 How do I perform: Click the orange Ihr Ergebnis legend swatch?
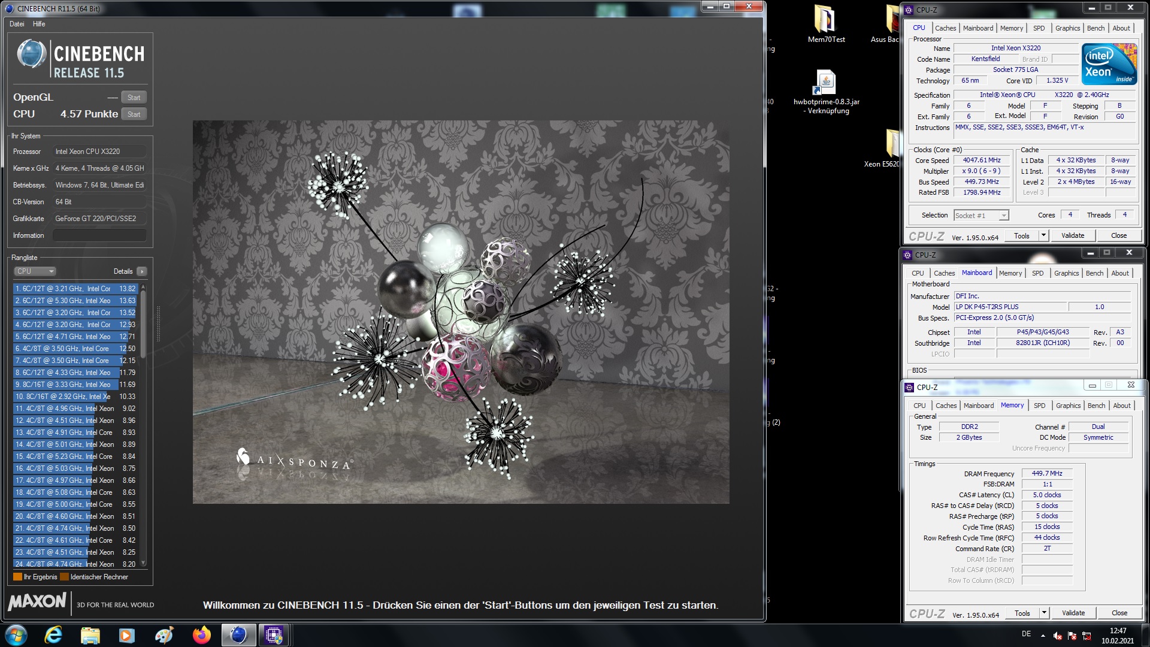17,577
